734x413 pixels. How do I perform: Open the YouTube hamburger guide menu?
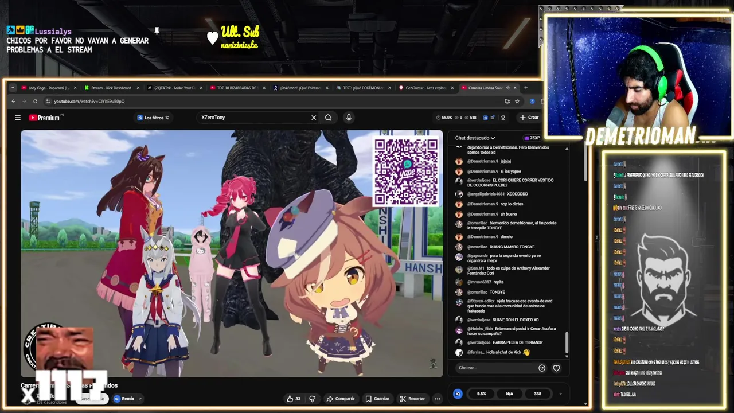click(18, 118)
